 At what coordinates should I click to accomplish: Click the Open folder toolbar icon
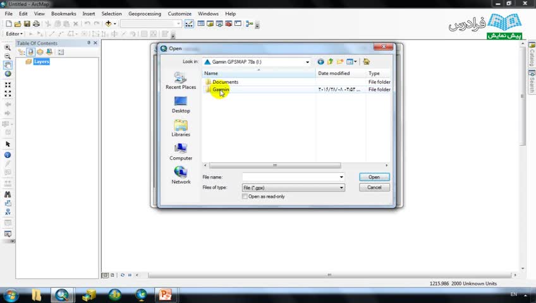click(x=18, y=23)
